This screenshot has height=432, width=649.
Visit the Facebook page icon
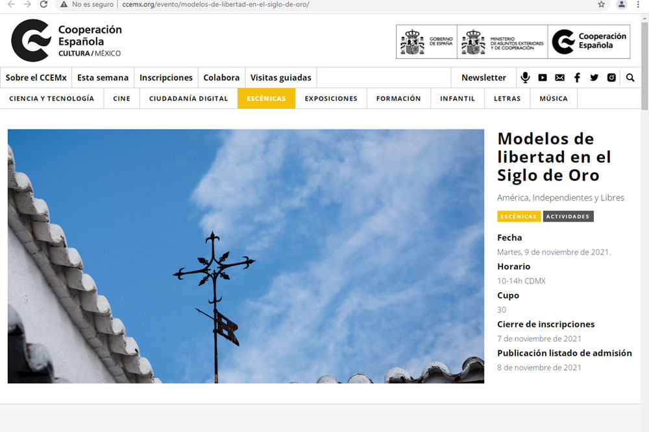point(577,78)
